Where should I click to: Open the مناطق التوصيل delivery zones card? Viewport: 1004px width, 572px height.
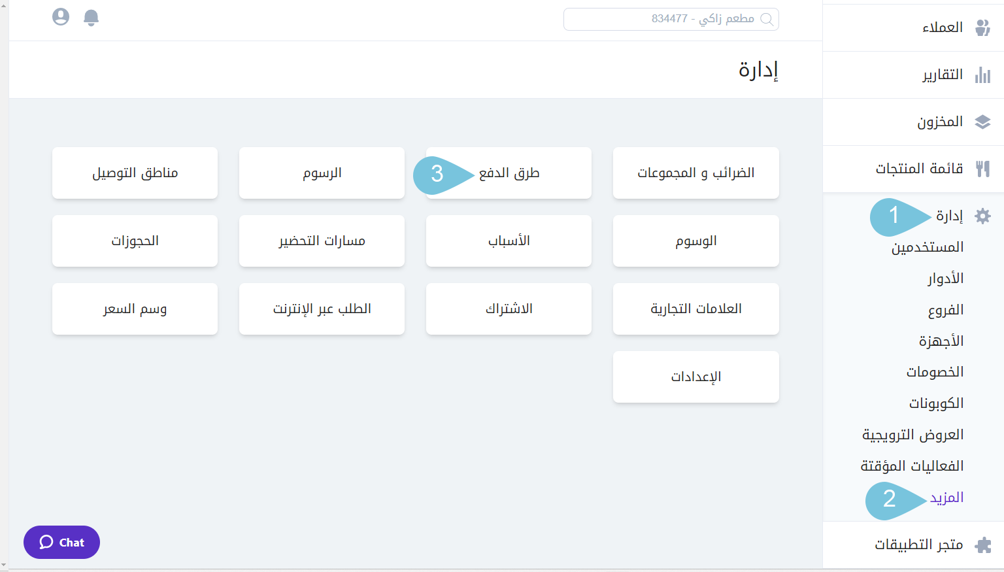135,173
